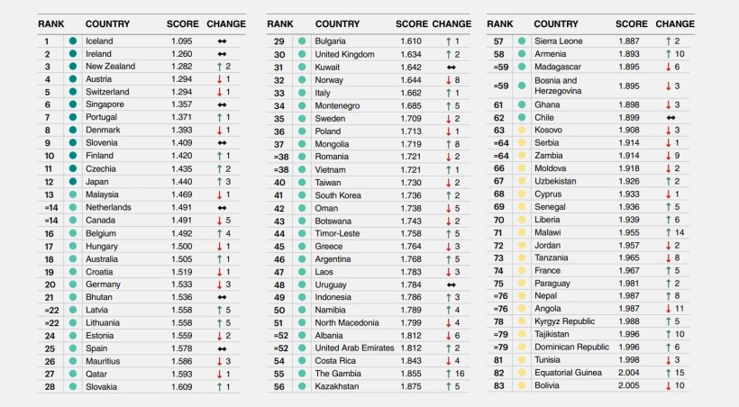Screen dimensions: 739x407
Task: Click the red down arrow in Angola row
Action: pos(669,309)
